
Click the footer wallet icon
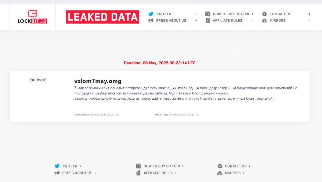tap(138, 166)
